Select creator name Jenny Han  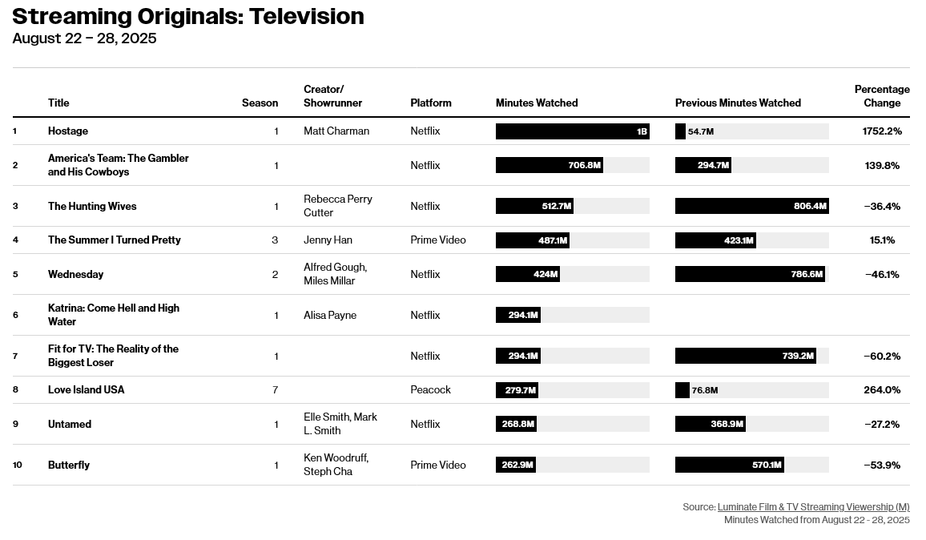coord(328,240)
